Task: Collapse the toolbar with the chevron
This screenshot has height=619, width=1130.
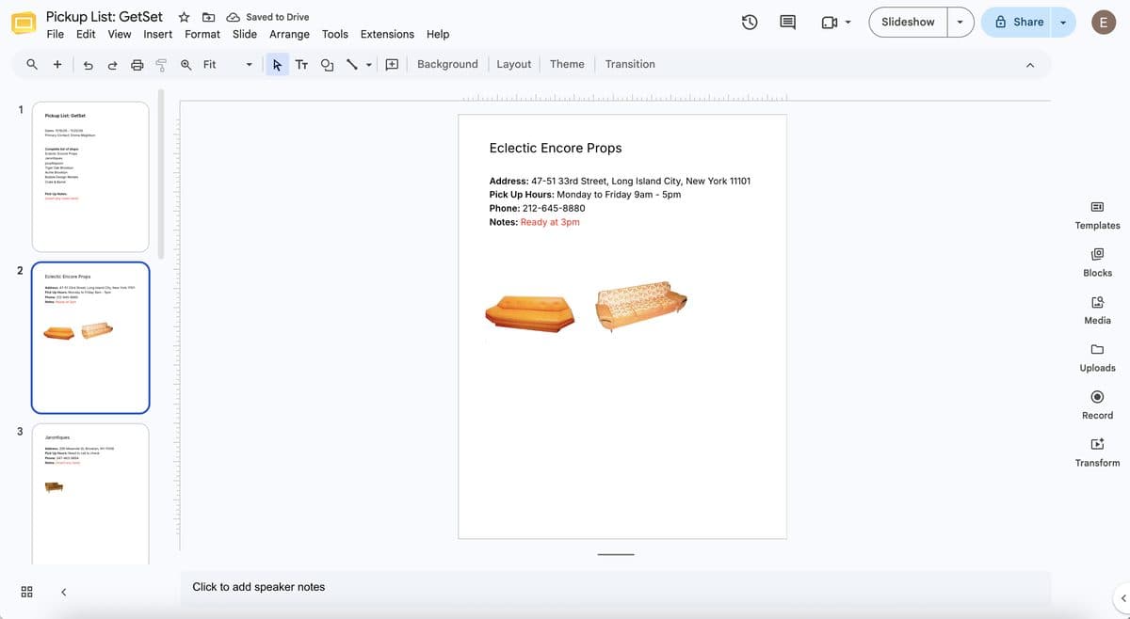Action: [x=1029, y=65]
